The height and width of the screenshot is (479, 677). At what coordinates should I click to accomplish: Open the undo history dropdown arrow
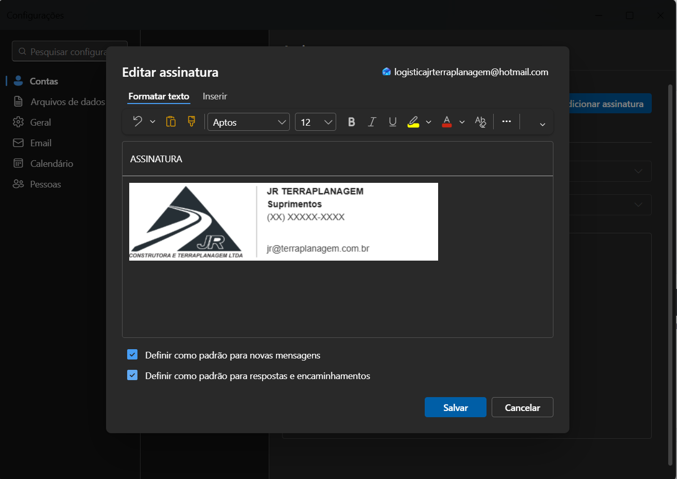[152, 122]
